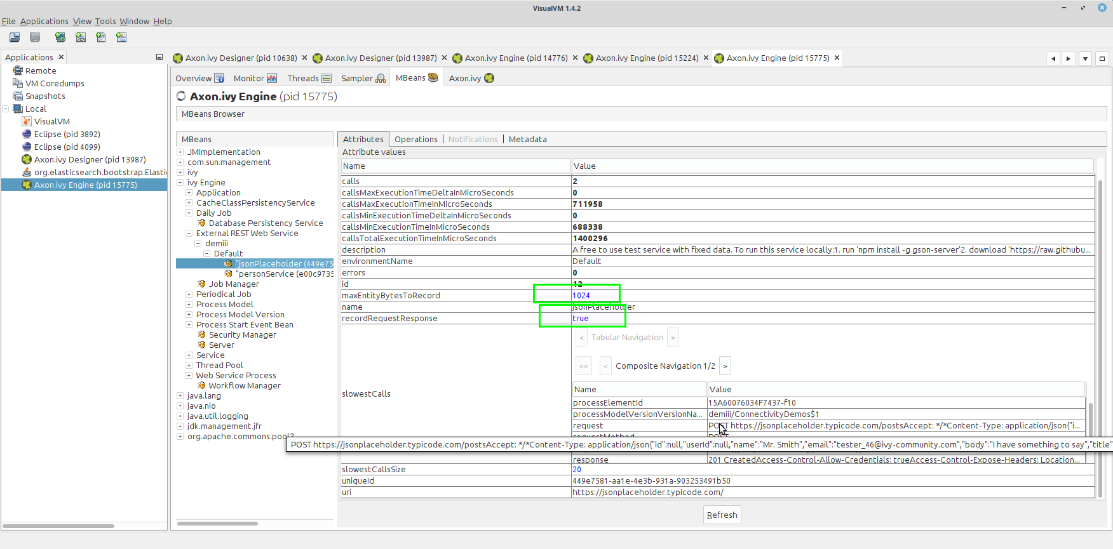
Task: Click Axon.ivy Designer (pid 13987) tree icon
Action: (27, 159)
